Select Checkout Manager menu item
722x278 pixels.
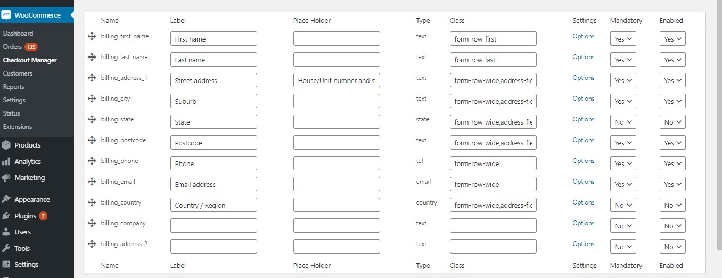tap(30, 60)
